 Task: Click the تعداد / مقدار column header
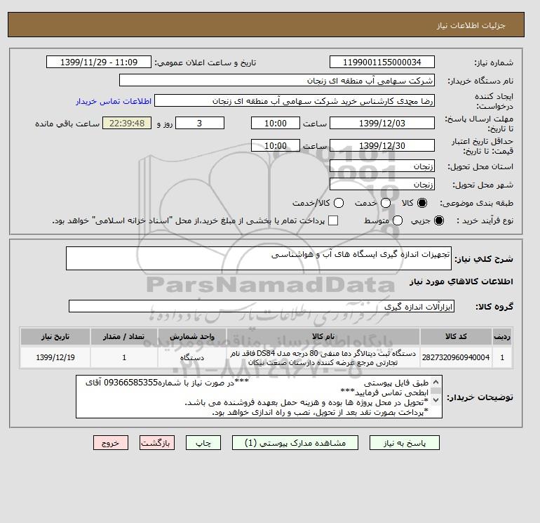(x=124, y=336)
